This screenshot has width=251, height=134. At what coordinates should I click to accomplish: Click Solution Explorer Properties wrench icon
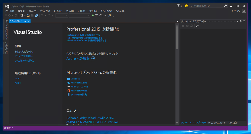[x=197, y=26]
